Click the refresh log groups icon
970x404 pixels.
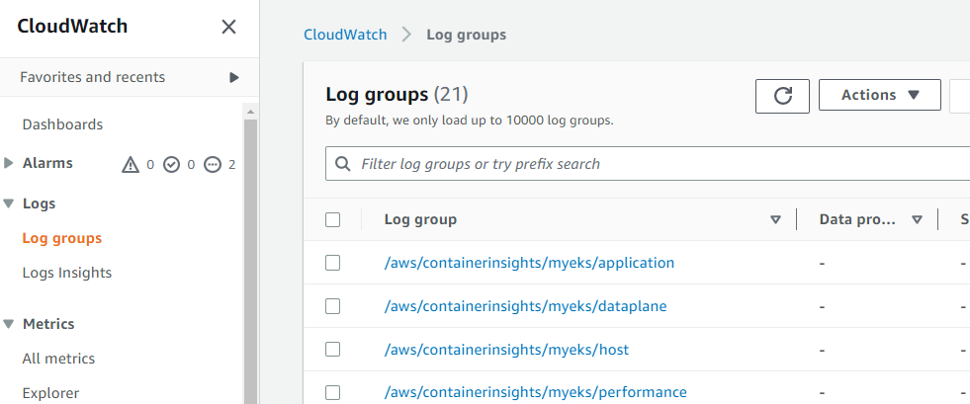coord(783,95)
